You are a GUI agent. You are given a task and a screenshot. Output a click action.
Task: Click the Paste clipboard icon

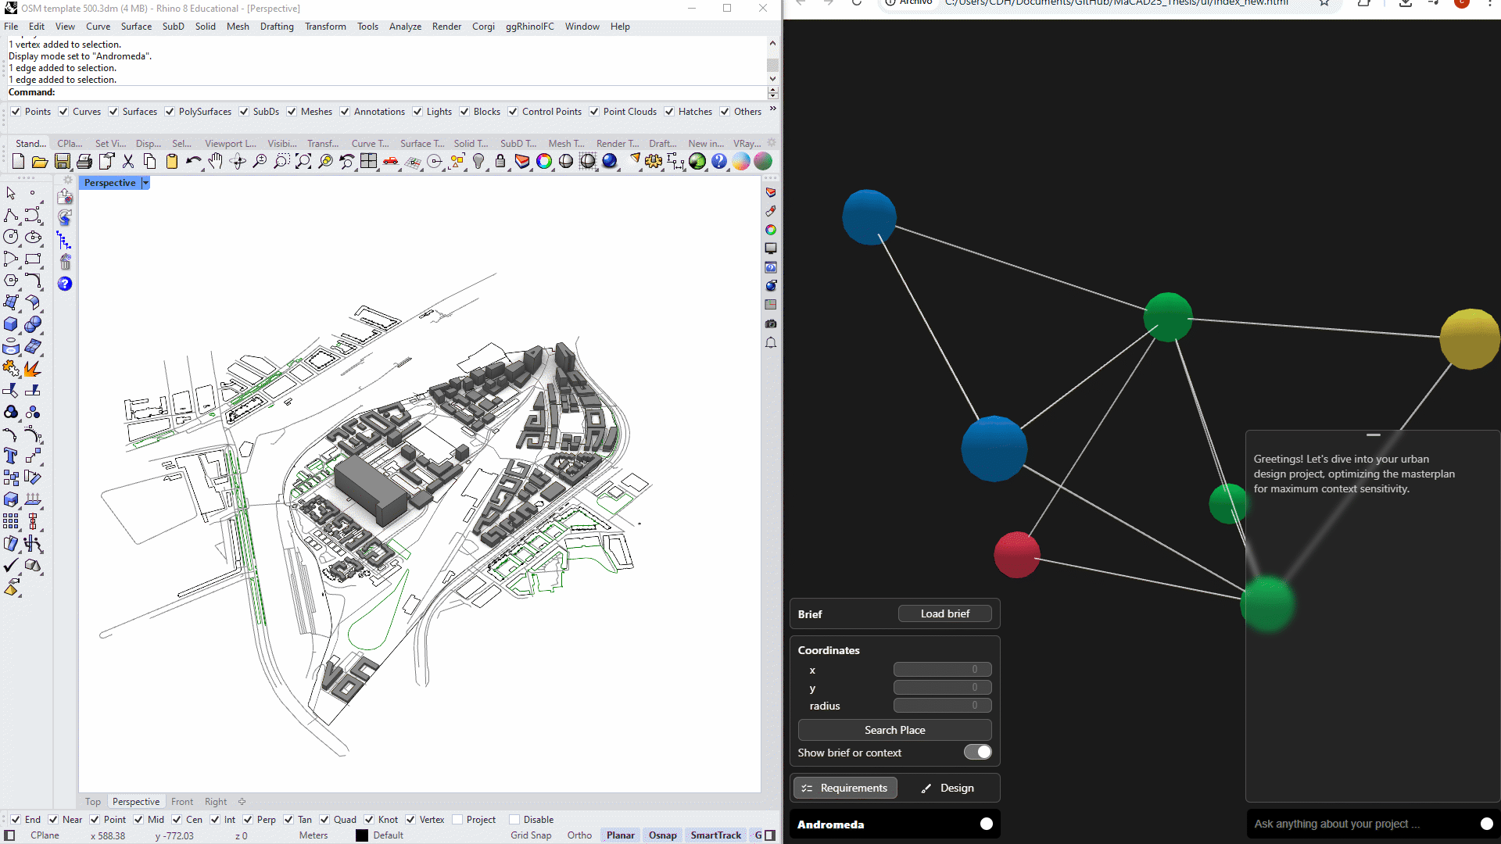pyautogui.click(x=172, y=162)
